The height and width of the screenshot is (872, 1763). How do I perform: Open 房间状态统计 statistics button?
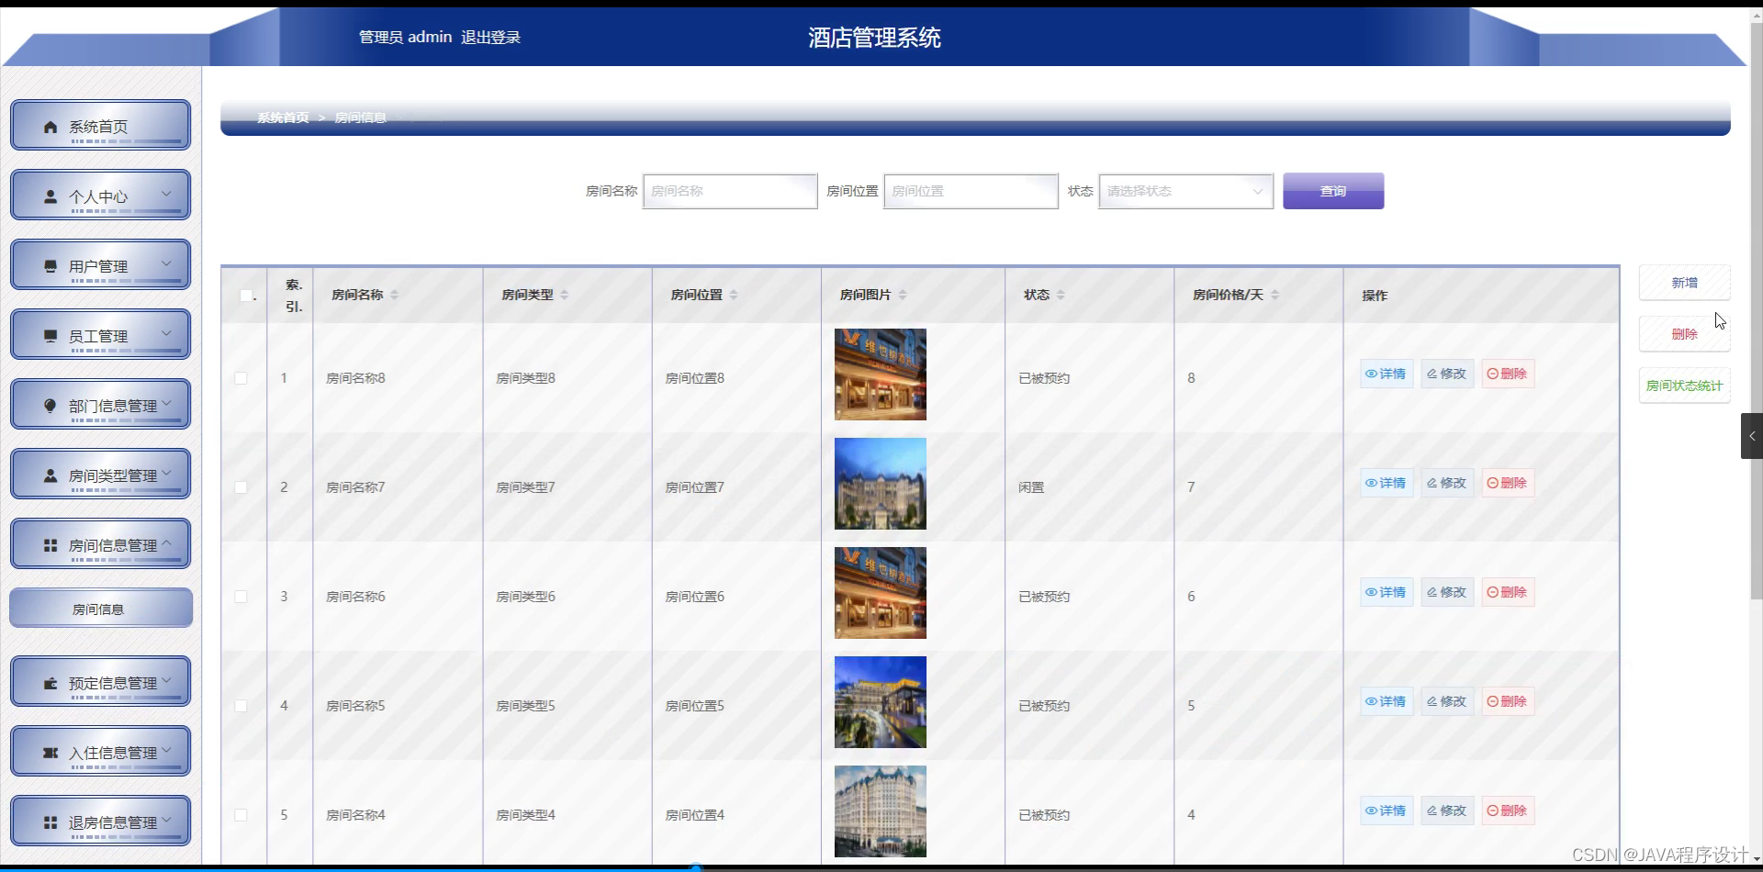1685,386
